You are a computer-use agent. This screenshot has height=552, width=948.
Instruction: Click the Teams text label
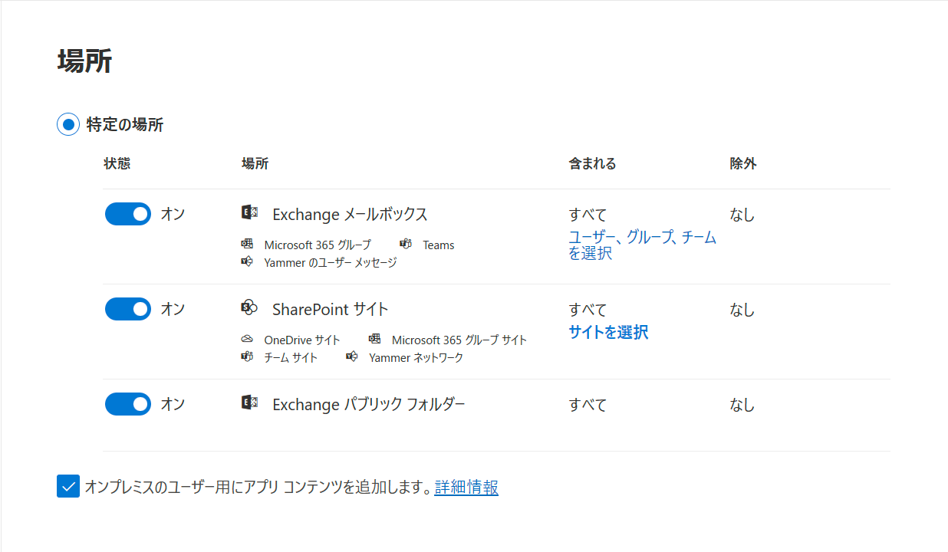439,245
